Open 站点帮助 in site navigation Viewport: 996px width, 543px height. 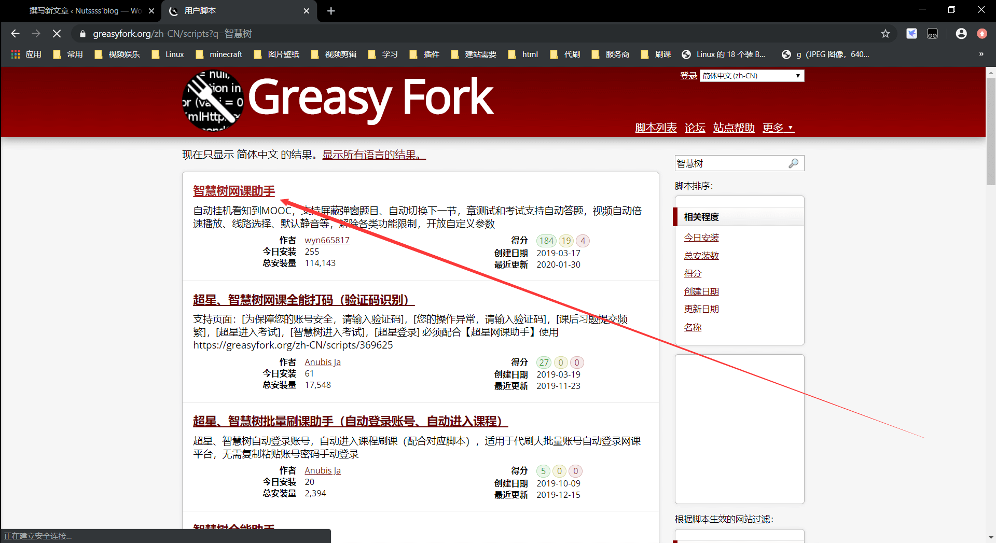pyautogui.click(x=734, y=128)
